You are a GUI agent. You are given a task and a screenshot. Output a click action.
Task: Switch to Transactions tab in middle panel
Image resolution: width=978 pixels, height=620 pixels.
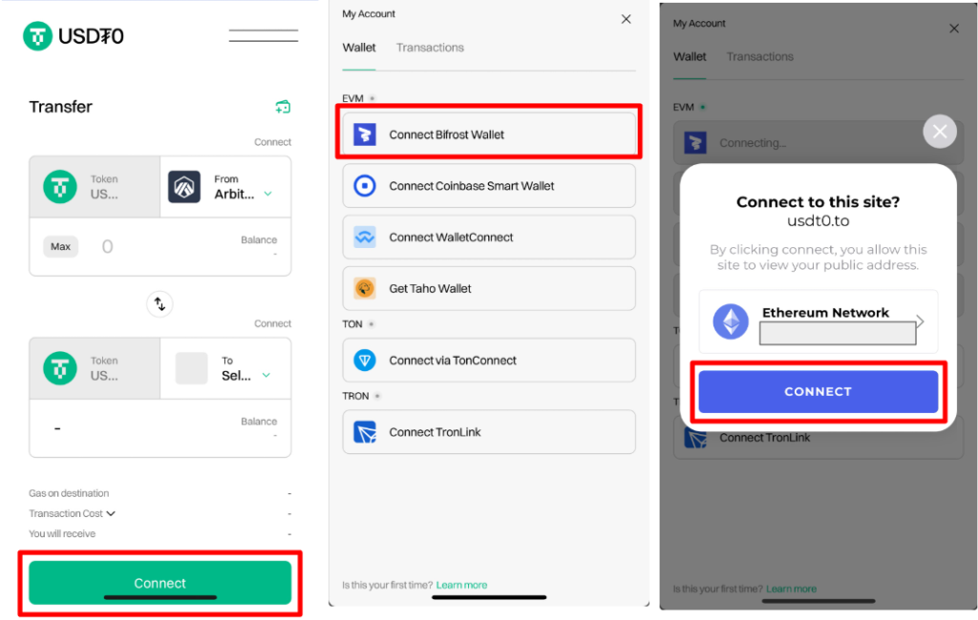[x=431, y=48]
